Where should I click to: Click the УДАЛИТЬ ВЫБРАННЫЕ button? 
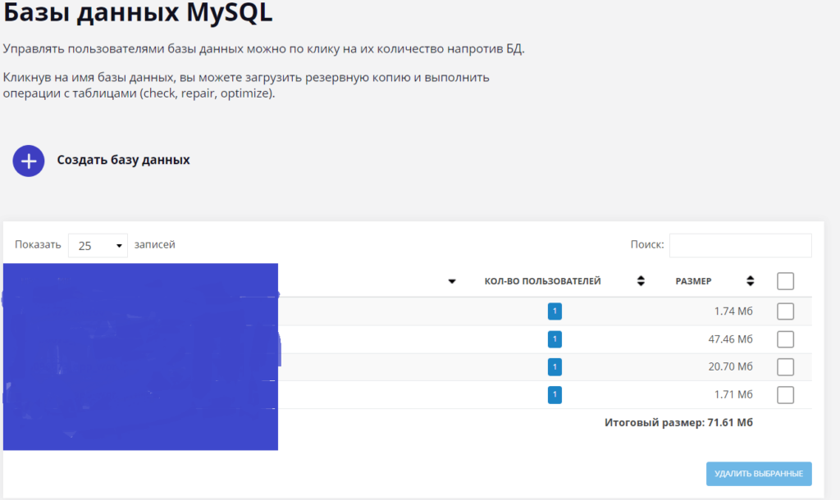(759, 474)
